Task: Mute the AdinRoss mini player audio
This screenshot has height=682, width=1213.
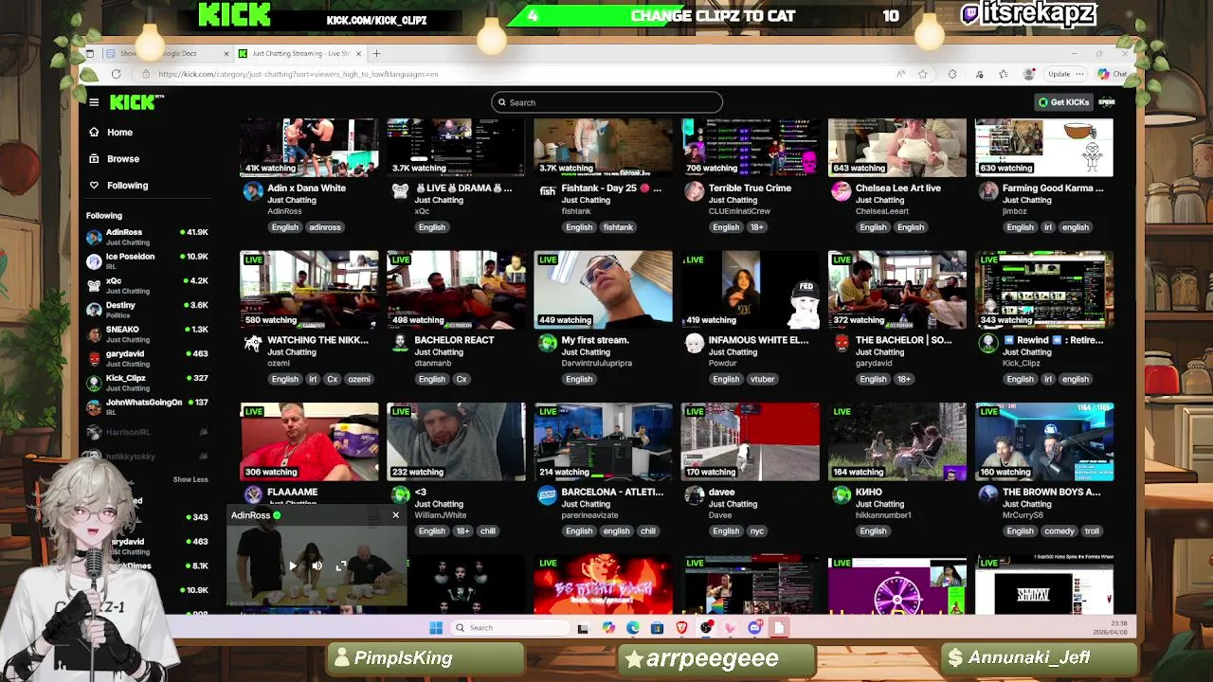Action: pyautogui.click(x=317, y=565)
